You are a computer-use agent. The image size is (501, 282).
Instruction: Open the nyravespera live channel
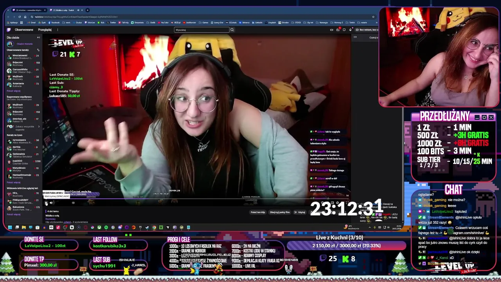[23, 141]
